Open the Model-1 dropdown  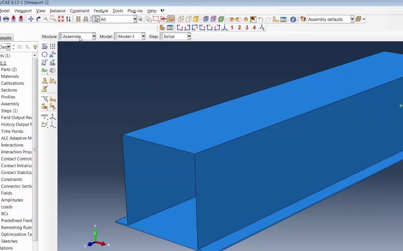coord(143,36)
